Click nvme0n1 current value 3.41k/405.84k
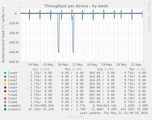Viewport: 152px width, 120px height. pyautogui.click(x=42, y=106)
